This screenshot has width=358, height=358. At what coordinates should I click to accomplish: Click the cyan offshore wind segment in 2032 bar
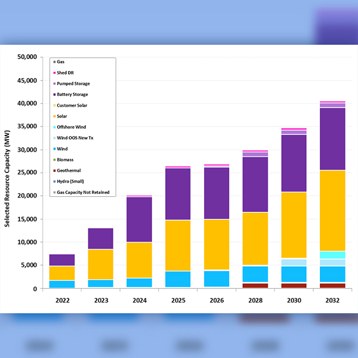(332, 255)
